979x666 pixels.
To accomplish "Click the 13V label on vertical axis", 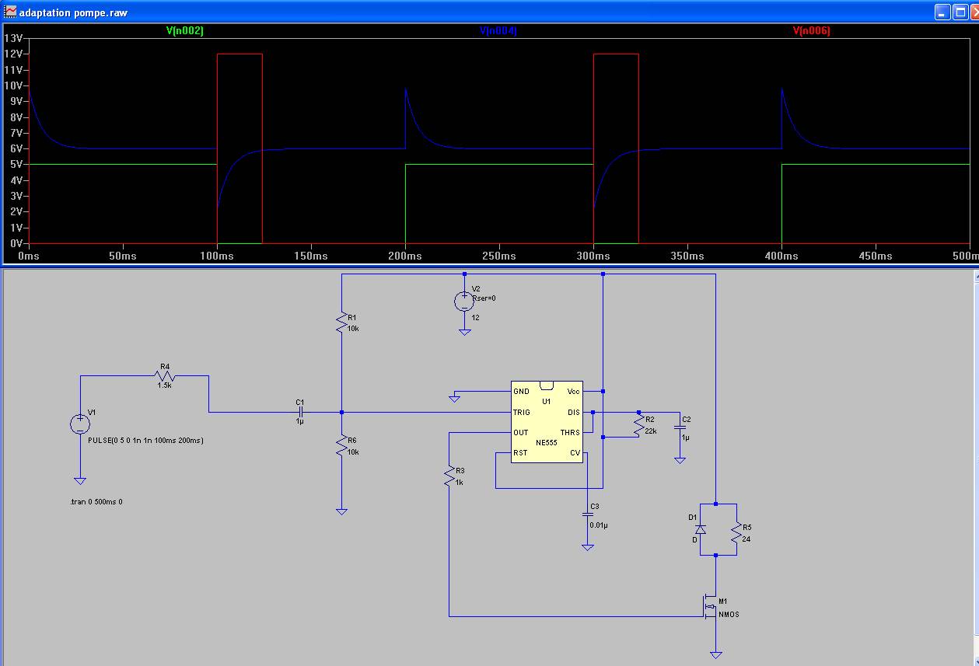I will pyautogui.click(x=13, y=38).
